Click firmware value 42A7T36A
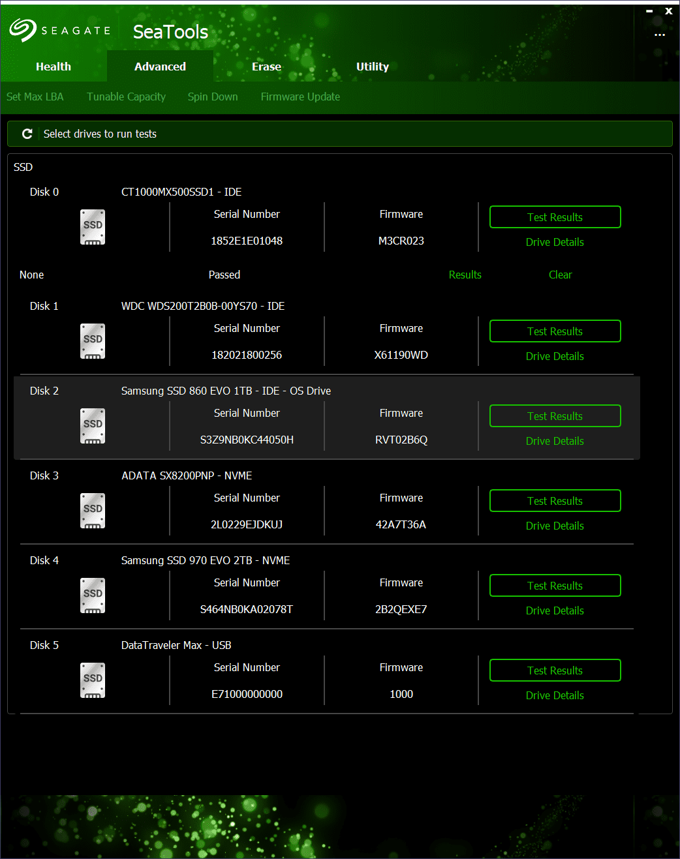The image size is (680, 859). coord(401,524)
